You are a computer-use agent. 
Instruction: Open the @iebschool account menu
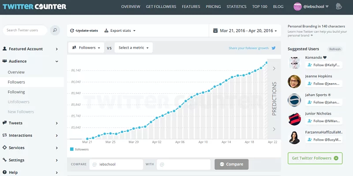tap(316, 7)
